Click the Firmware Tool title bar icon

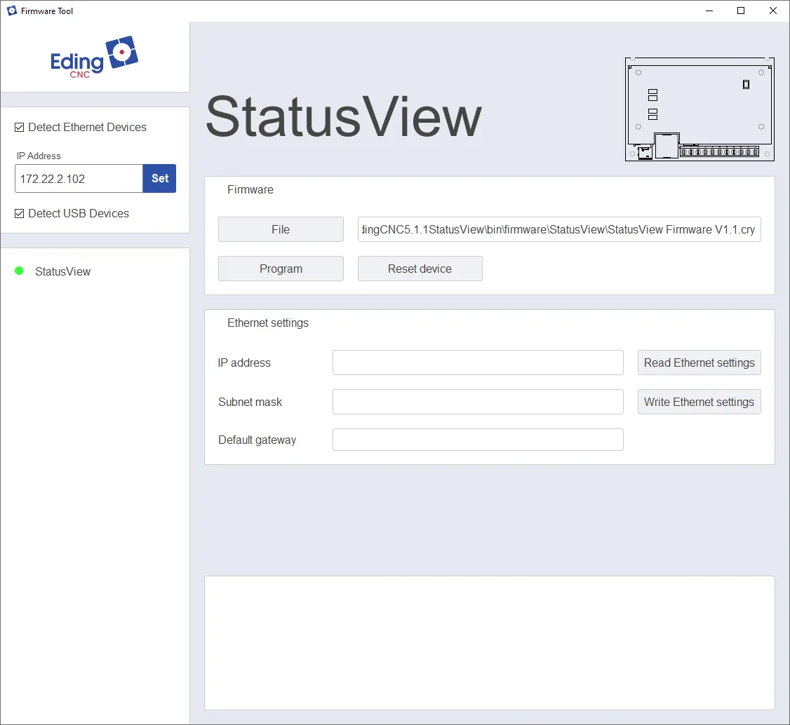pos(12,11)
